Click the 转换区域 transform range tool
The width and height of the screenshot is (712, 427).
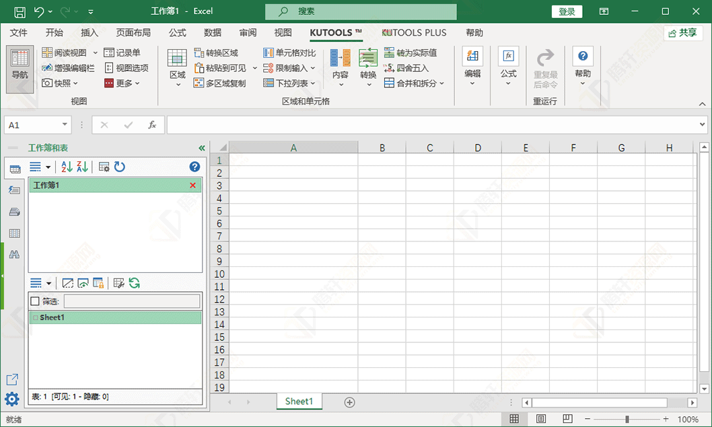[216, 52]
